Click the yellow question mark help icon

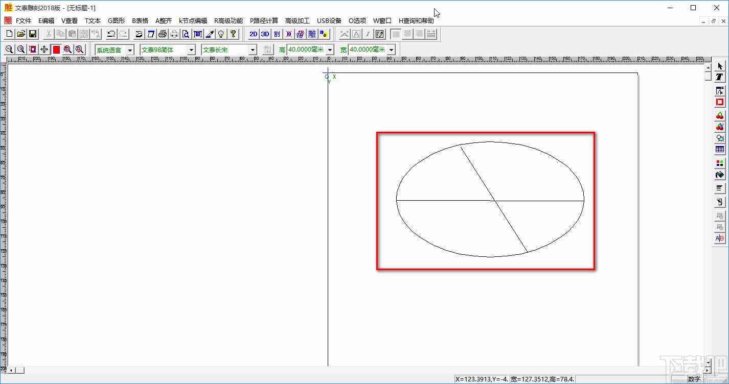point(233,34)
